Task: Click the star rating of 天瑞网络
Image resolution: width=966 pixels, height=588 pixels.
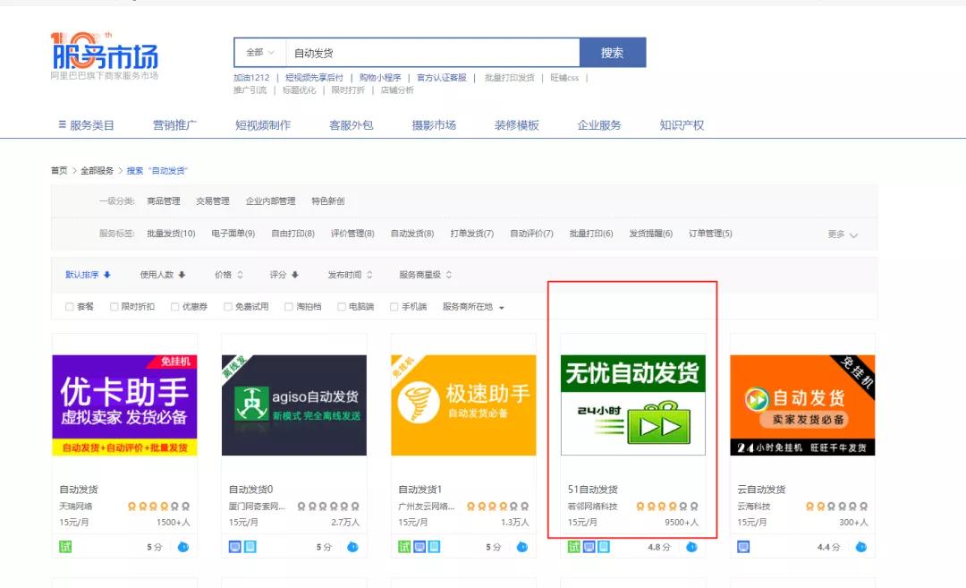Action: [158, 507]
